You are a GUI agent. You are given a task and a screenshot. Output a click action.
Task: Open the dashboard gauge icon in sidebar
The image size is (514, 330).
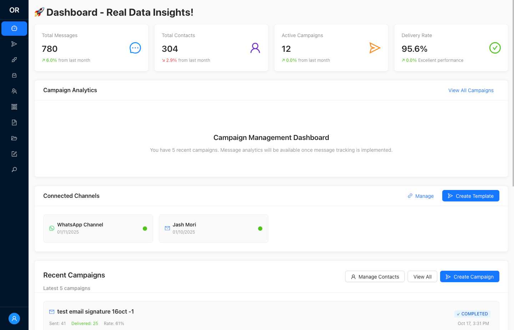coord(14,29)
